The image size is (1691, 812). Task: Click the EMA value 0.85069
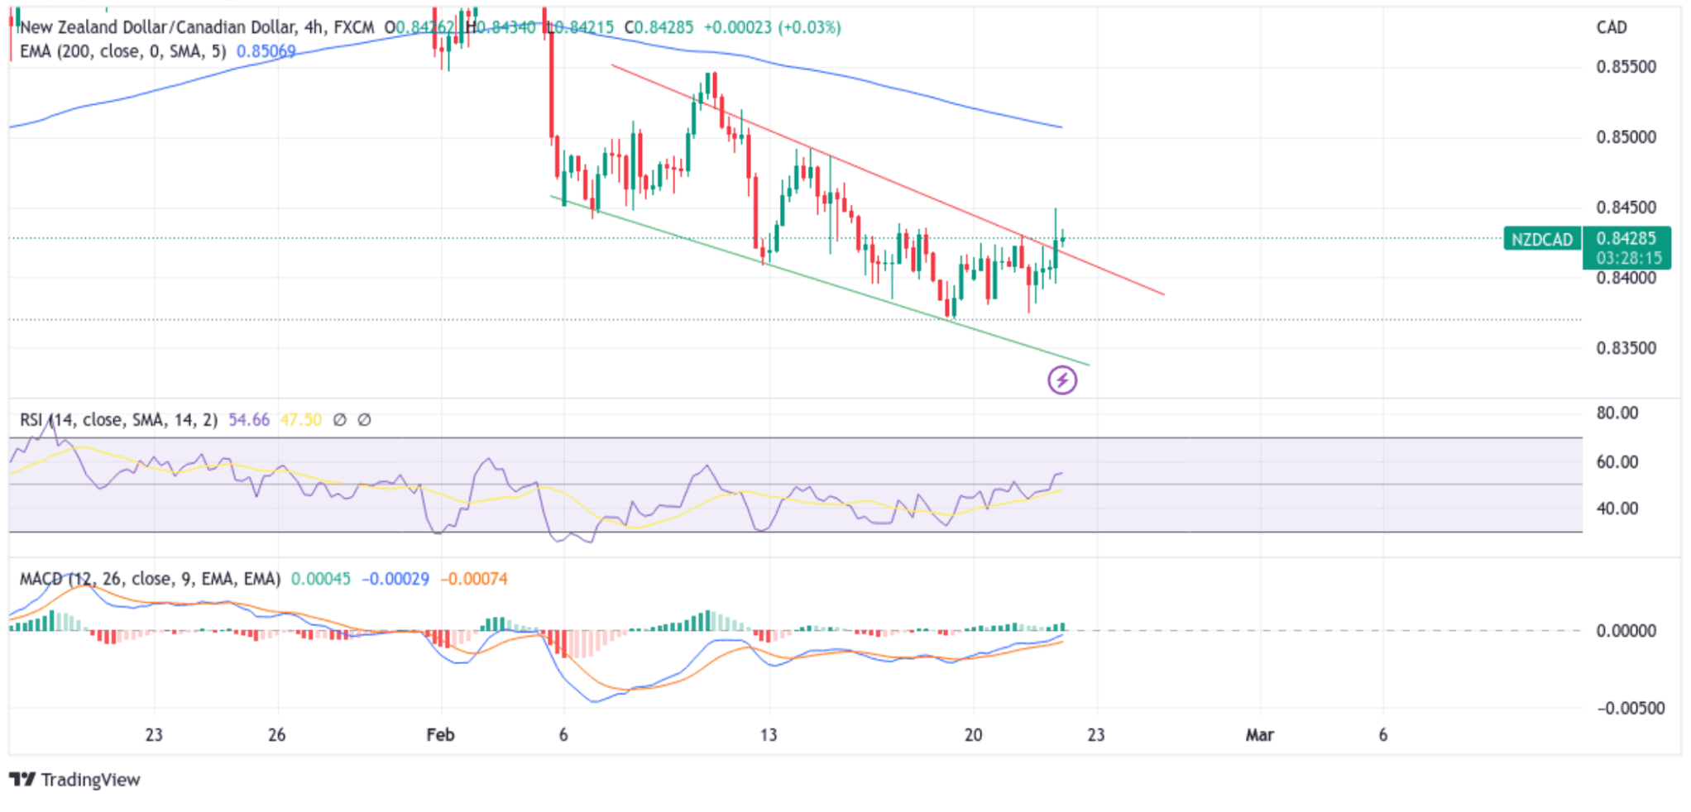click(x=266, y=51)
